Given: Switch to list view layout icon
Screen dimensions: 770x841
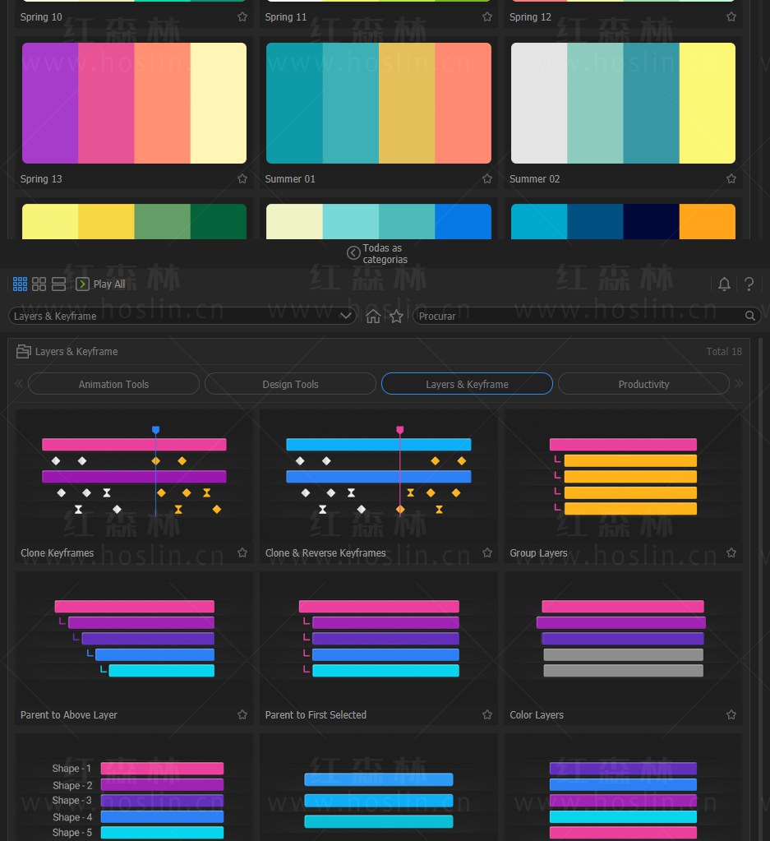Looking at the screenshot, I should tap(58, 284).
